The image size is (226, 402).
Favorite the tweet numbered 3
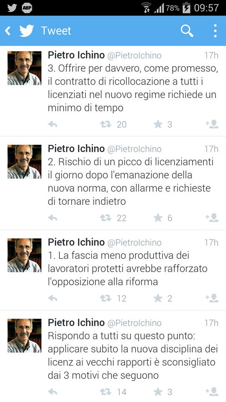158,124
